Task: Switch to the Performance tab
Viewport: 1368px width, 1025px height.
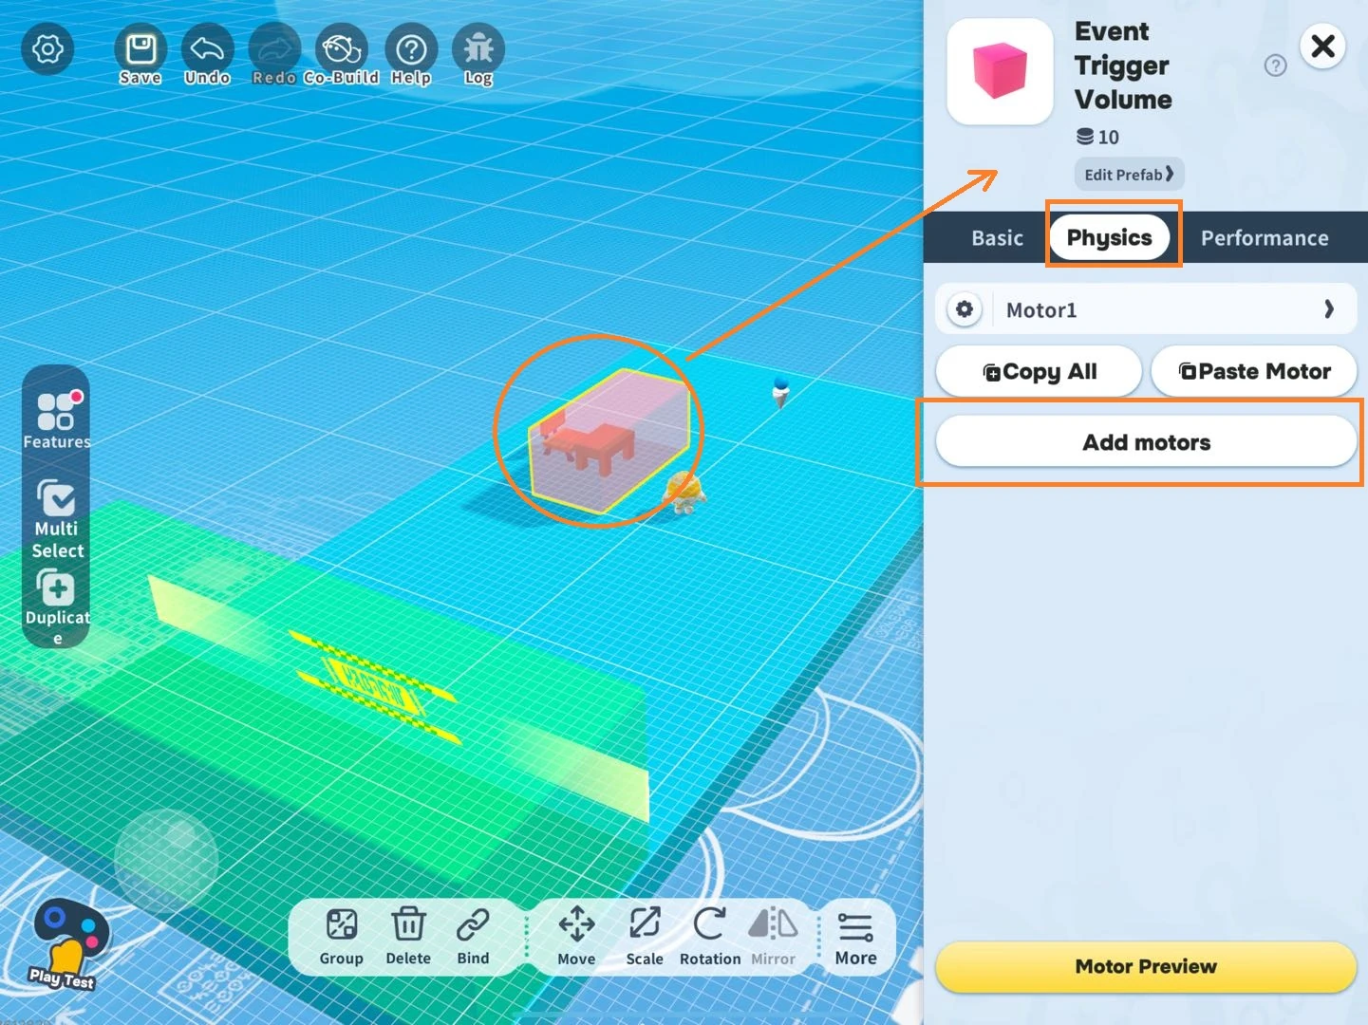Action: pos(1265,238)
